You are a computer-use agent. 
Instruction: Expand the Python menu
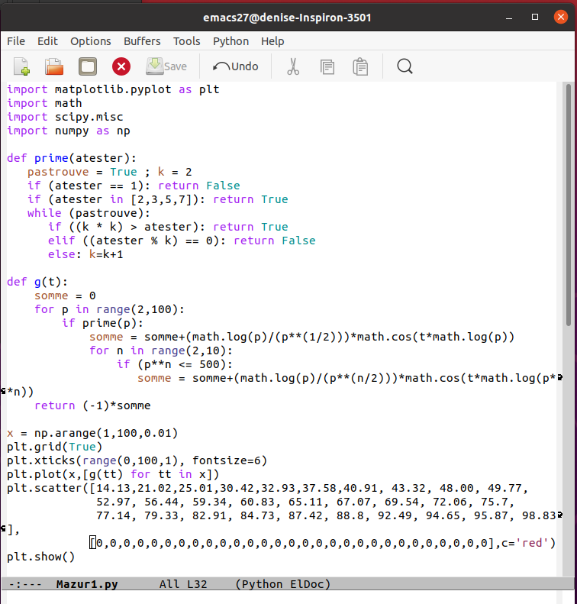pyautogui.click(x=230, y=41)
